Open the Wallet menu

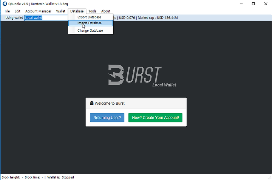coord(60,11)
